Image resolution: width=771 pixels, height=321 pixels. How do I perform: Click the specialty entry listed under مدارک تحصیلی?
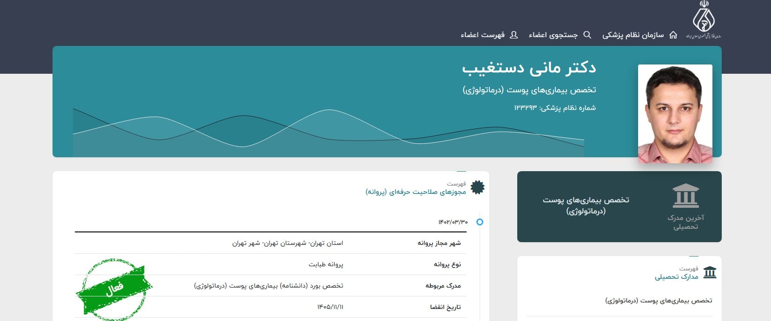tap(659, 301)
